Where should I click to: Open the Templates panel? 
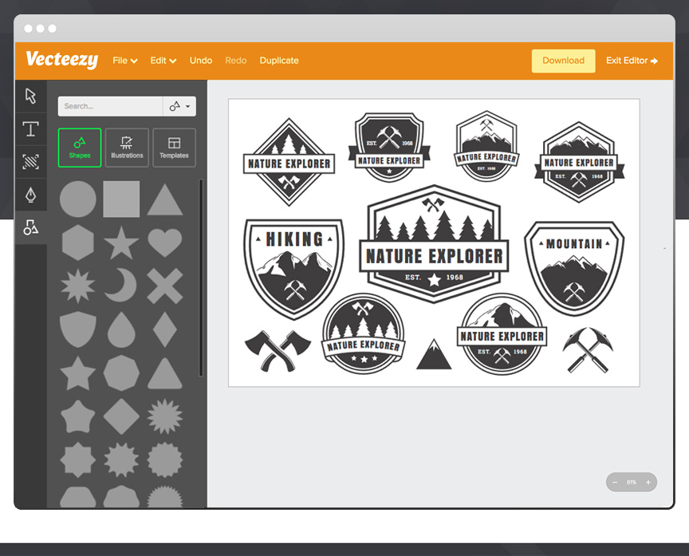174,147
